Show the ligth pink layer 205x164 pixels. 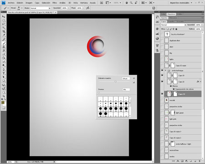(162, 119)
